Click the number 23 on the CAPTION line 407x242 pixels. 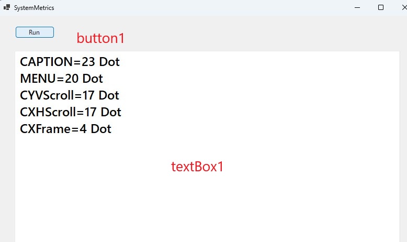coord(88,62)
